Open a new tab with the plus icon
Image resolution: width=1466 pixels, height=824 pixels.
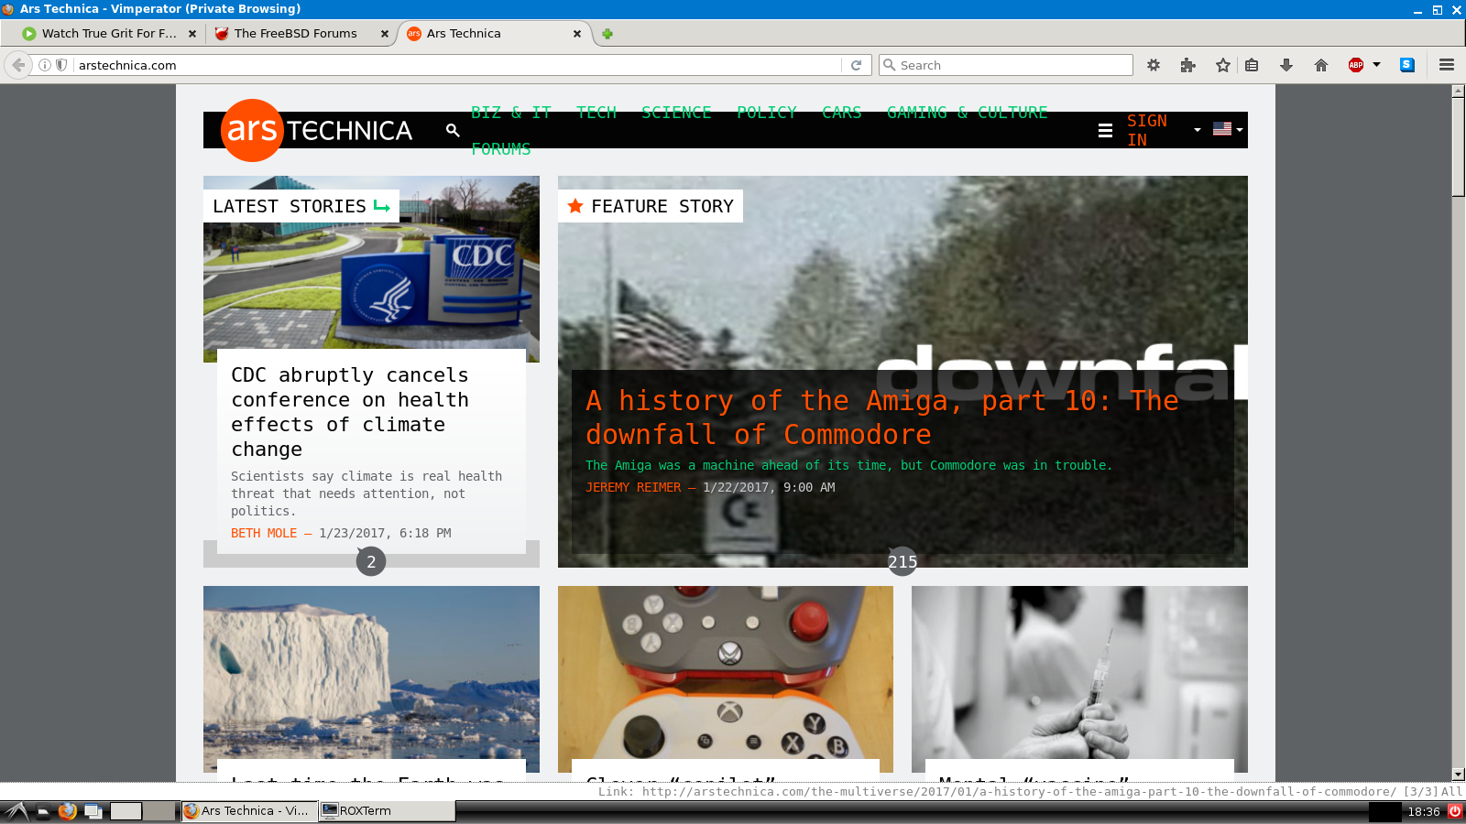click(x=607, y=34)
